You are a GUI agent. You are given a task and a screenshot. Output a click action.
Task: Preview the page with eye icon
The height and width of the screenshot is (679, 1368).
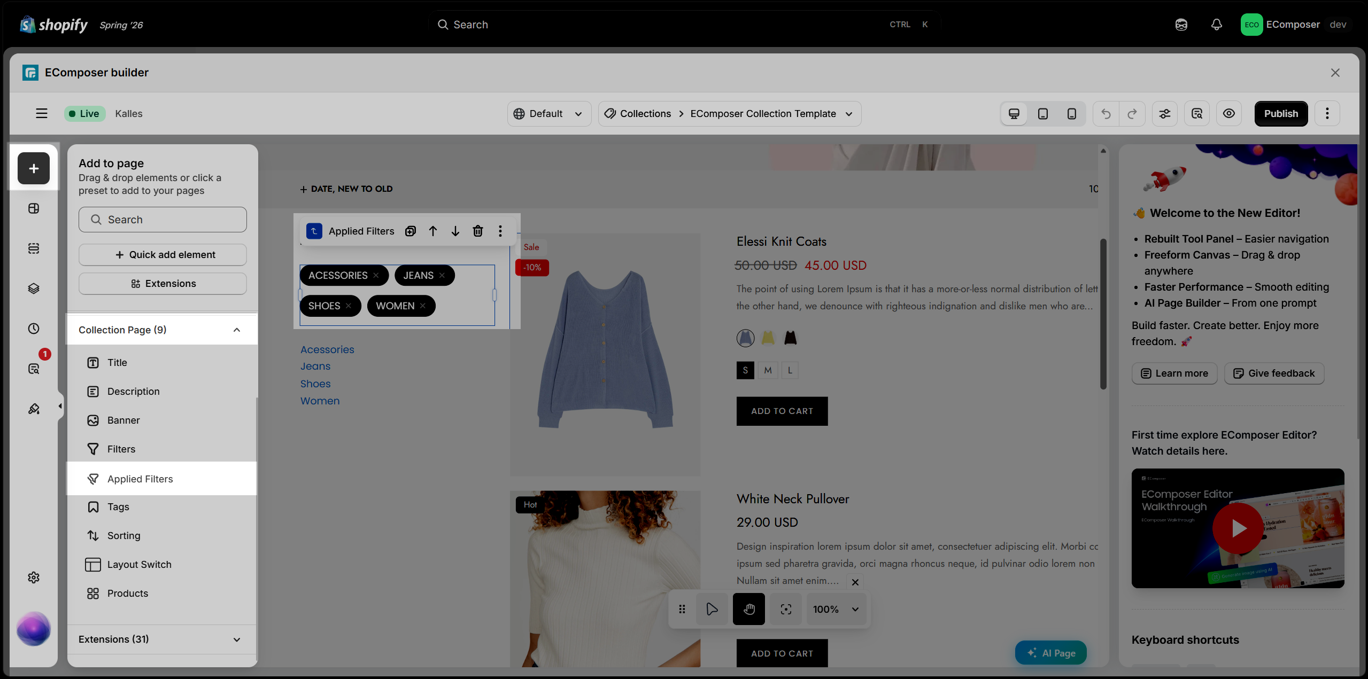1229,113
